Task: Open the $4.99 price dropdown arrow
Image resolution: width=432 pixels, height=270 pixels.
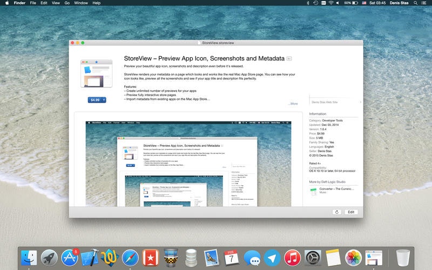Action: coord(104,100)
